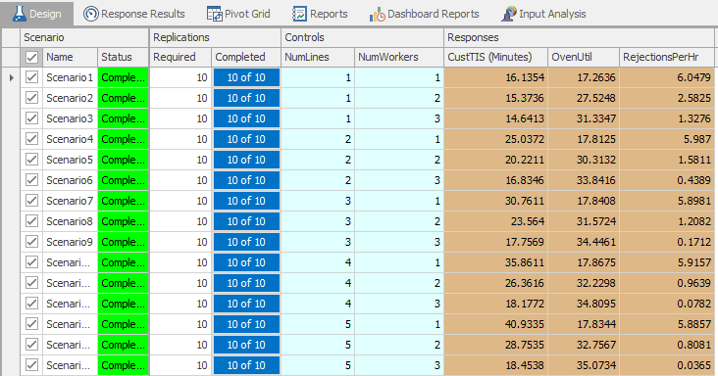Open the Reports tab

click(320, 14)
